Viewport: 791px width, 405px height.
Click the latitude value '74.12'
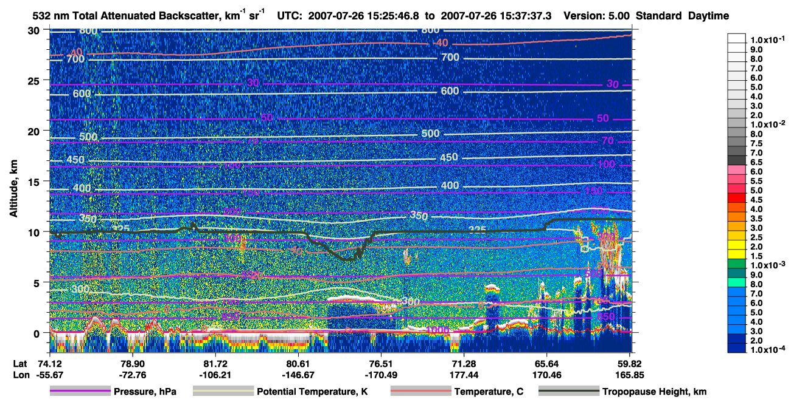click(49, 364)
